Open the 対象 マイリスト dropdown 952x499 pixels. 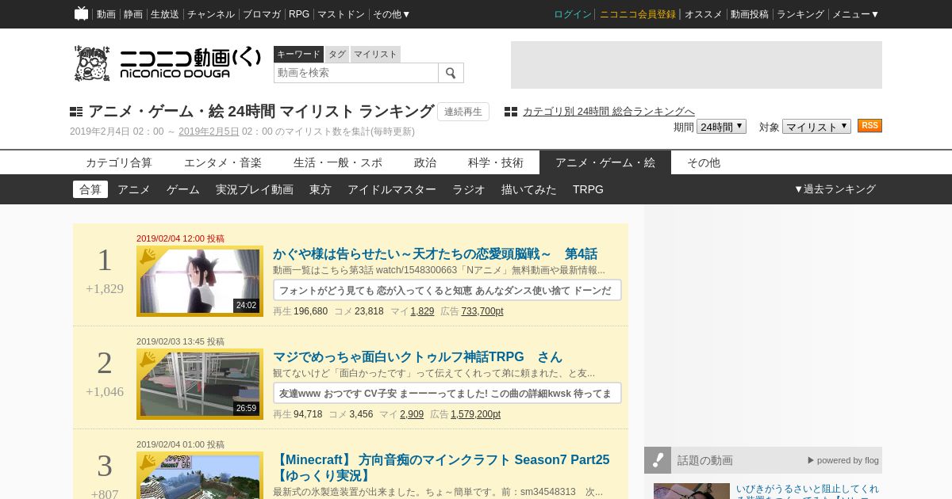pos(816,127)
